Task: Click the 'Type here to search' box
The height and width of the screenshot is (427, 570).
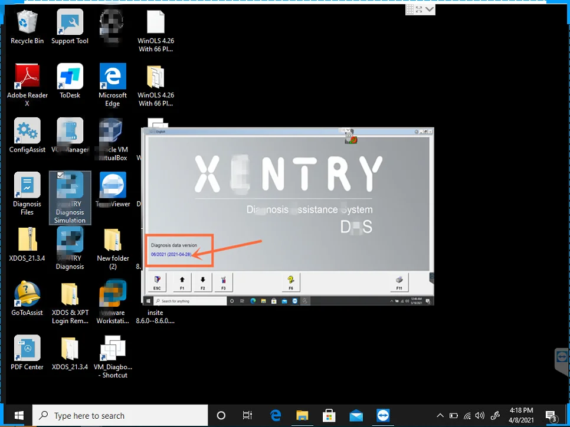Action: (x=120, y=415)
